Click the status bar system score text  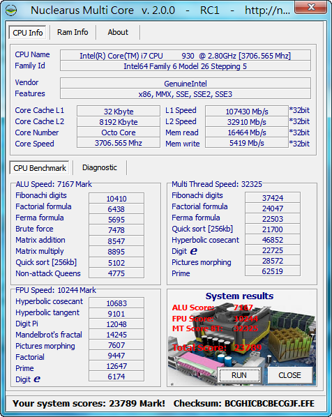point(89,404)
